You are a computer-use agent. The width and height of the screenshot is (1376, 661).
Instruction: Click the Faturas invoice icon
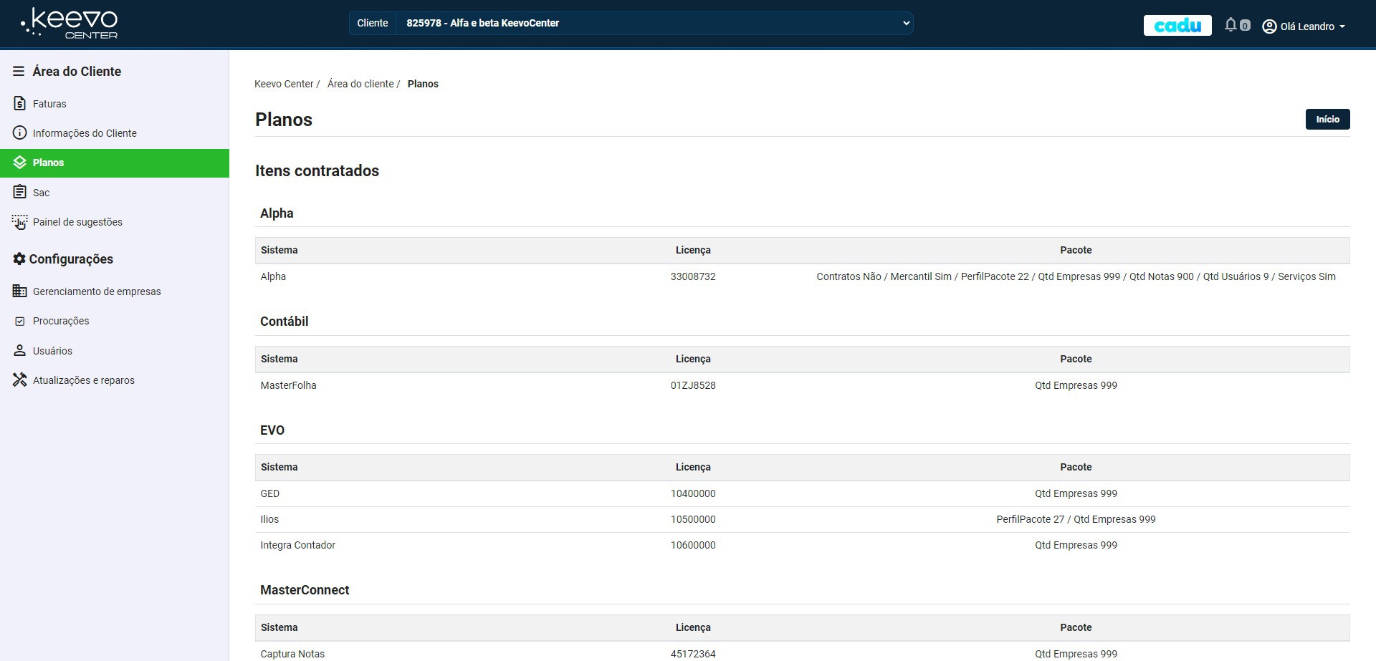(x=19, y=104)
